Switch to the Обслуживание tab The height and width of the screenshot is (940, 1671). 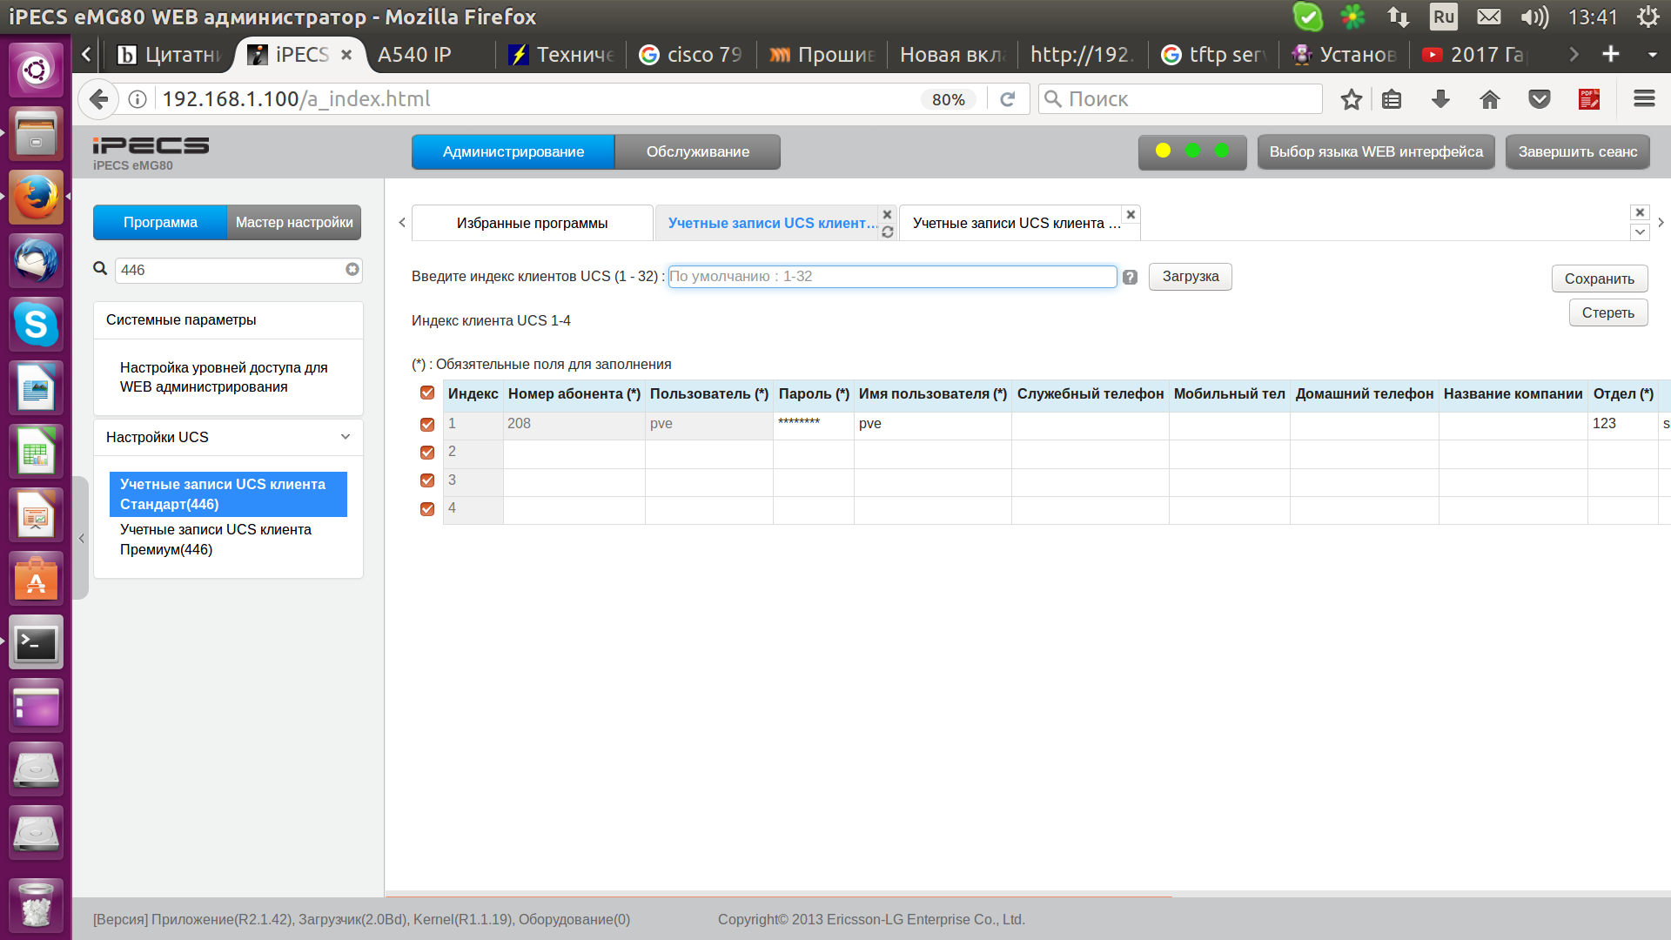click(x=697, y=151)
